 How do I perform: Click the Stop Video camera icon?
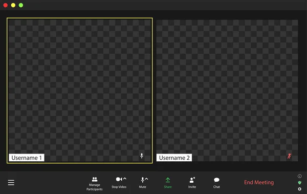(x=119, y=179)
